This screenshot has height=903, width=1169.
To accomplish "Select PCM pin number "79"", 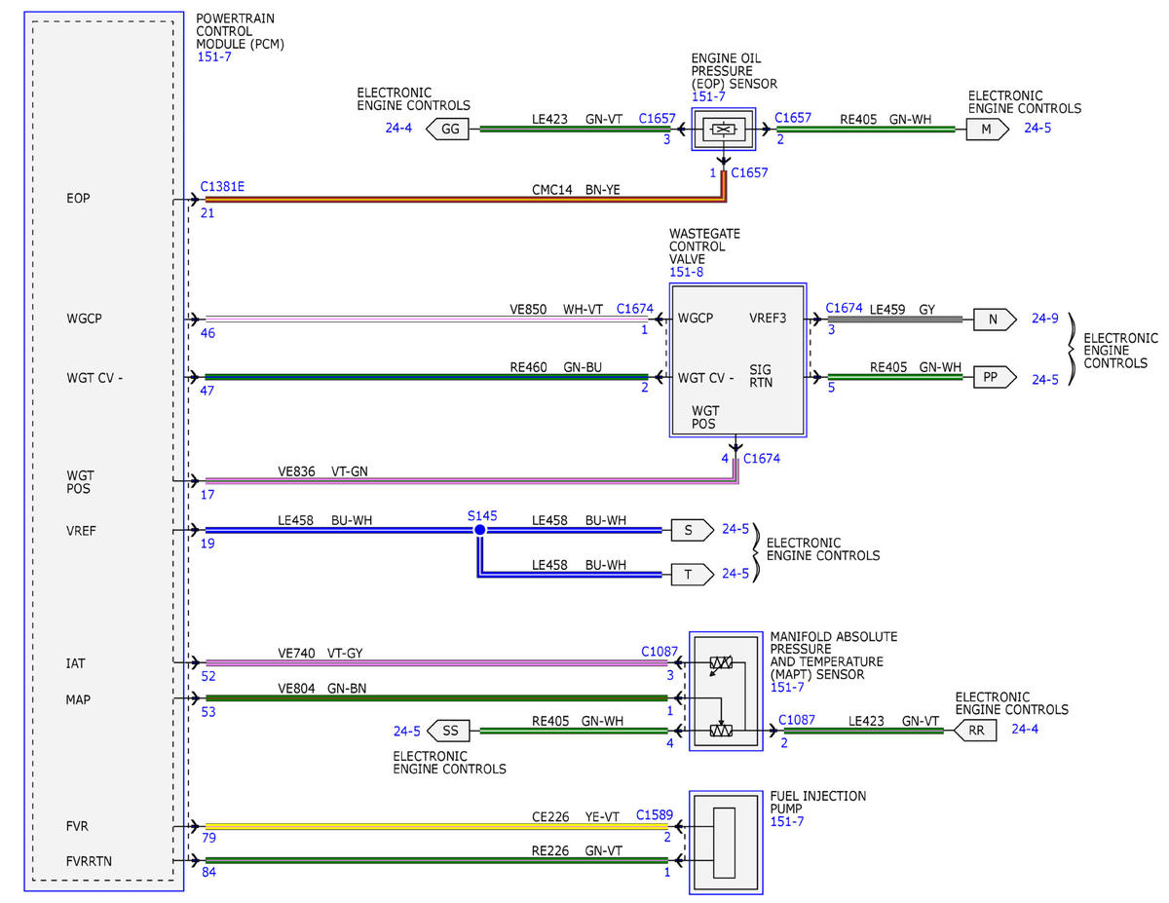I will [x=208, y=837].
